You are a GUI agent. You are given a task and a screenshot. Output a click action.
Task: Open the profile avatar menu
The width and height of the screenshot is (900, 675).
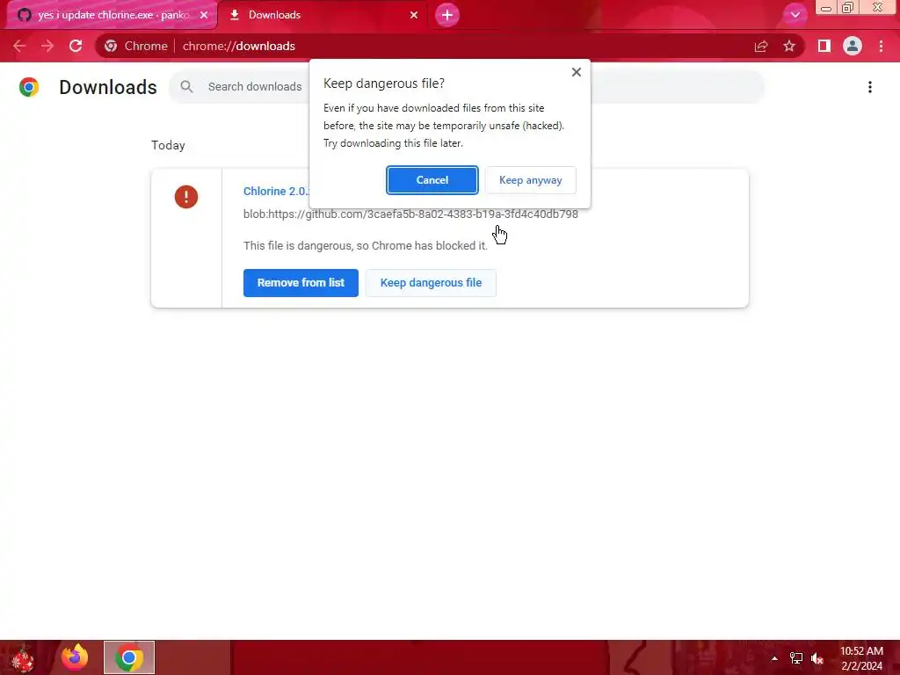[853, 46]
